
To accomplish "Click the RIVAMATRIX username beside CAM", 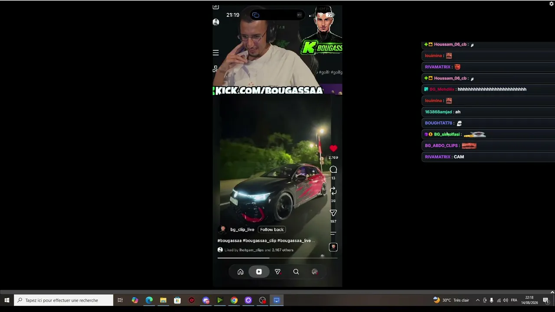I will click(437, 157).
